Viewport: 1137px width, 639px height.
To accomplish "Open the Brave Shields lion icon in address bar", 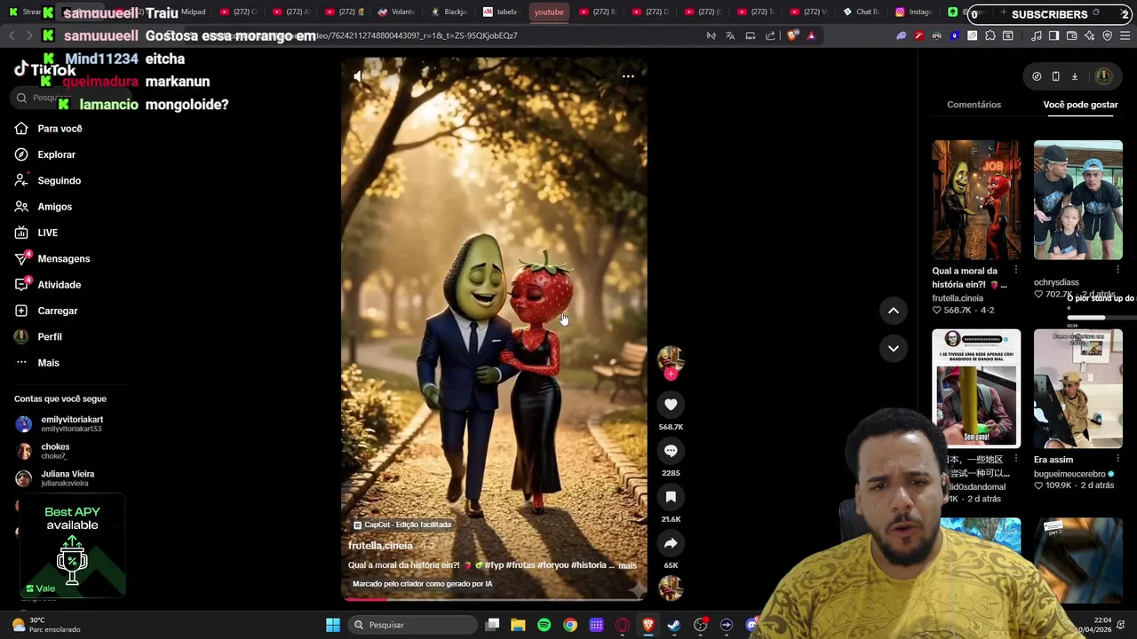I will pos(792,35).
